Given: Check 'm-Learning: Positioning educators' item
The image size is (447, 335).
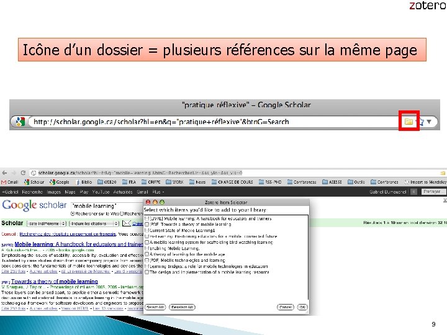Looking at the screenshot, I should (147, 236).
